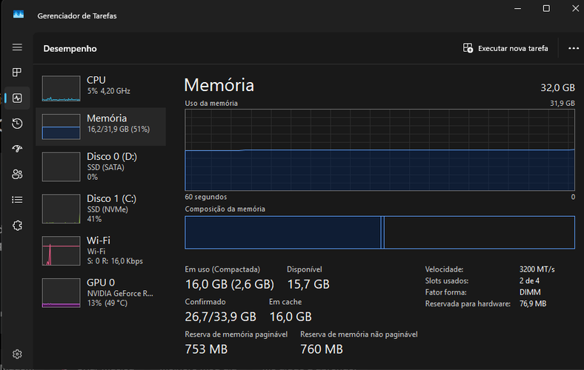Click the 3200 MT/s speed value
The width and height of the screenshot is (584, 370).
click(537, 269)
